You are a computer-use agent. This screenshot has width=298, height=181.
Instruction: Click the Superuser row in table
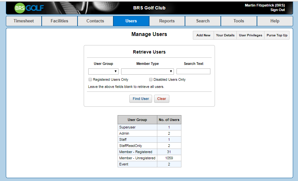[149, 127]
